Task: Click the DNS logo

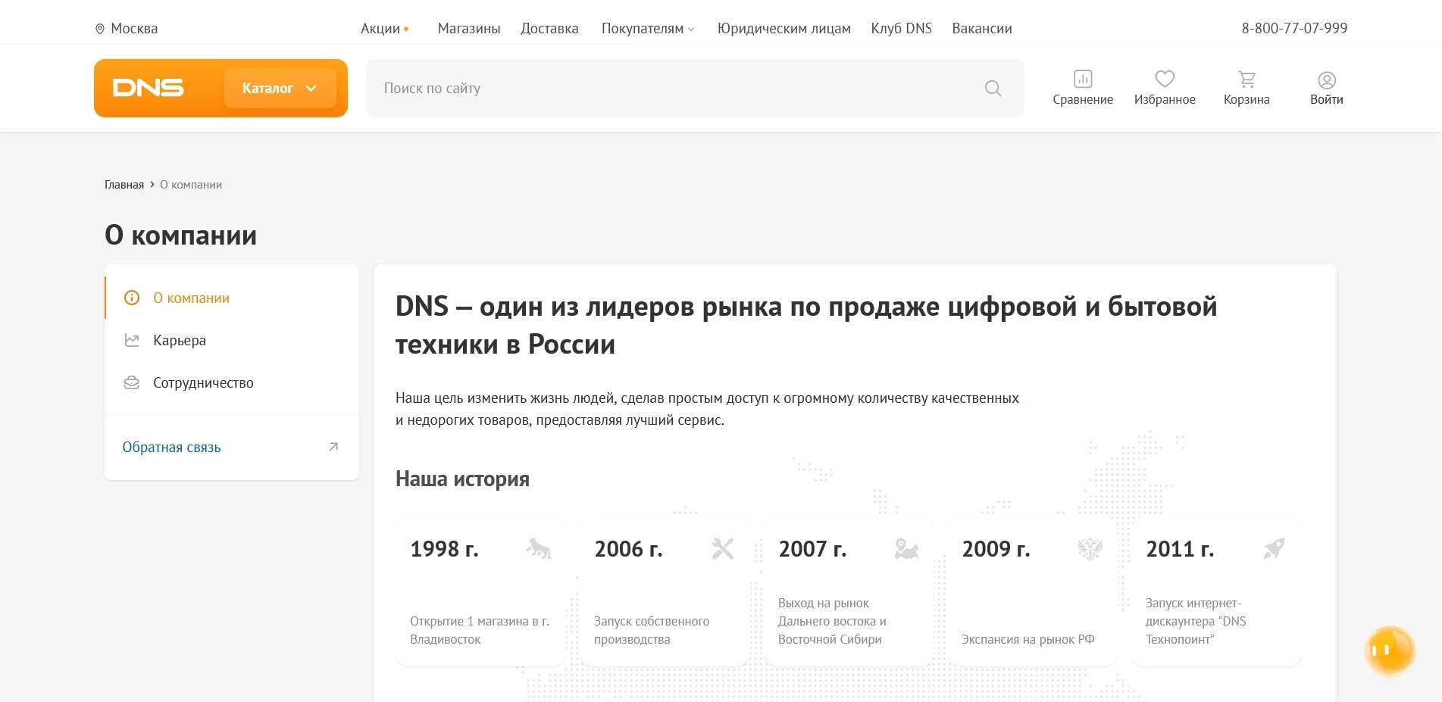Action: click(x=149, y=88)
